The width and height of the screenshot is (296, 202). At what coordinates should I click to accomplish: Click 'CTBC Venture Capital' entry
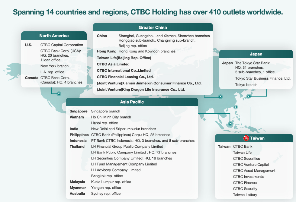tap(251, 165)
